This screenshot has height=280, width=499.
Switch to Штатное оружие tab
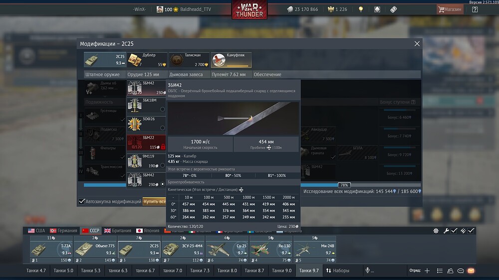click(102, 75)
